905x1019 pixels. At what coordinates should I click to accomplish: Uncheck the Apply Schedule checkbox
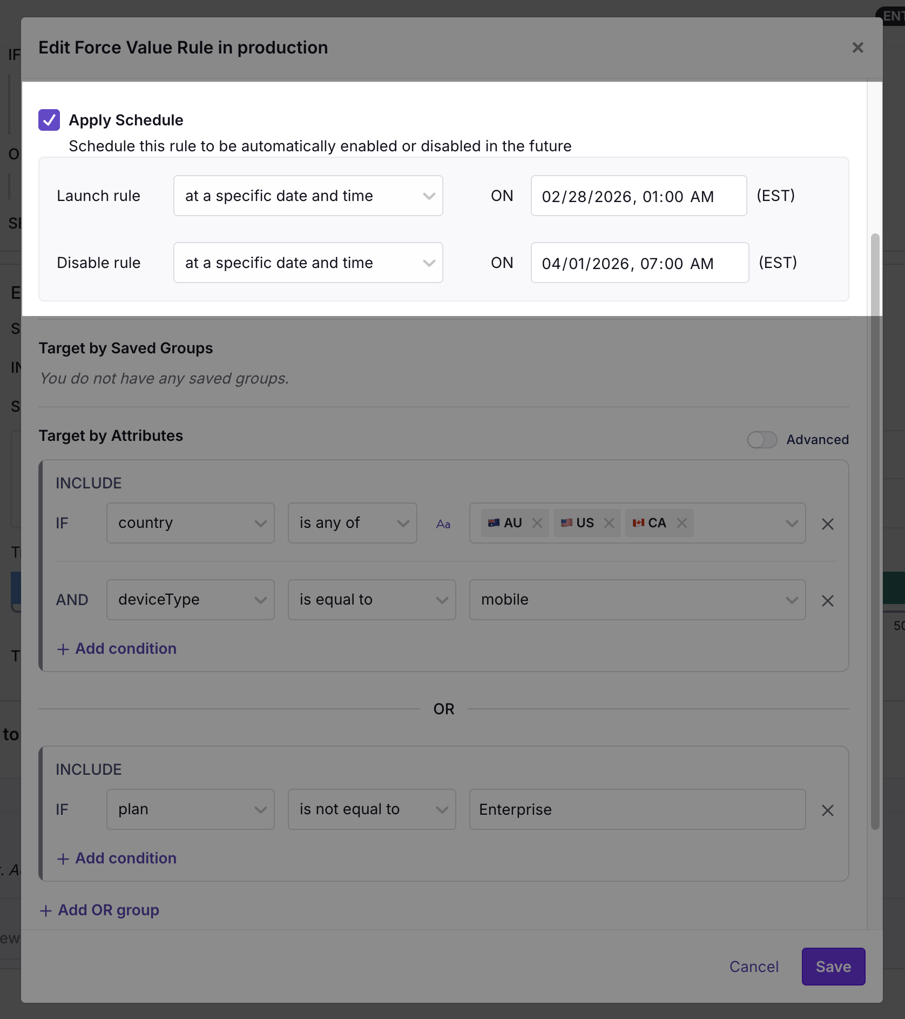pos(49,120)
